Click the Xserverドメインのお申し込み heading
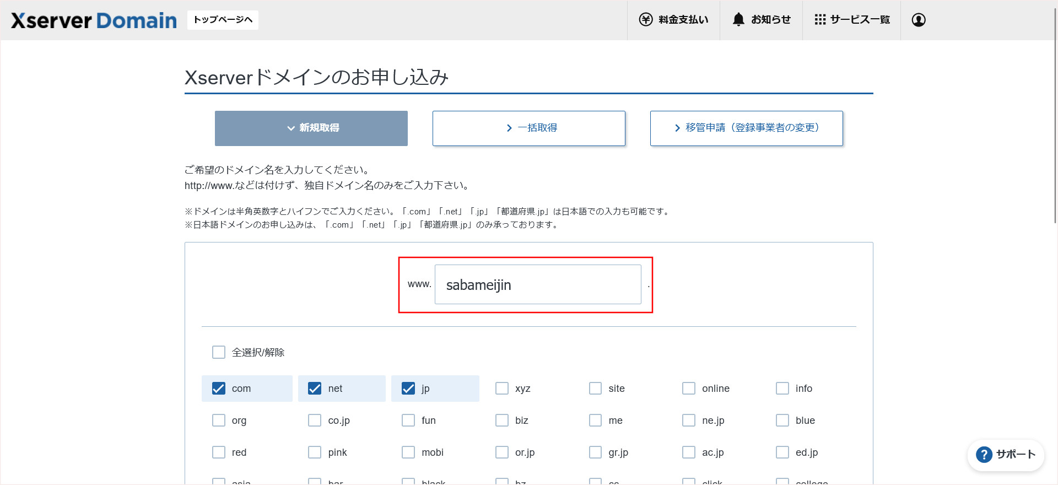 click(x=317, y=77)
